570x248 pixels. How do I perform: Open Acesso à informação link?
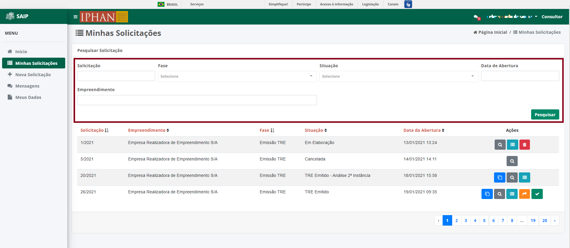tap(336, 4)
